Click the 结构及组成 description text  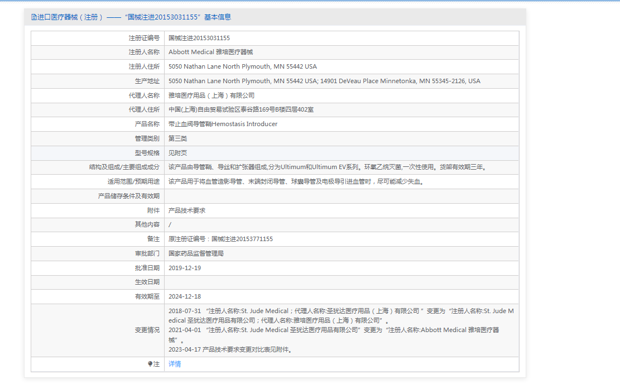click(328, 167)
